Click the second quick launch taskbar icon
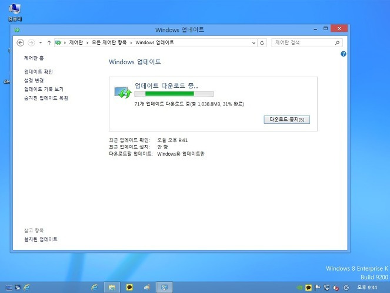 [18, 288]
